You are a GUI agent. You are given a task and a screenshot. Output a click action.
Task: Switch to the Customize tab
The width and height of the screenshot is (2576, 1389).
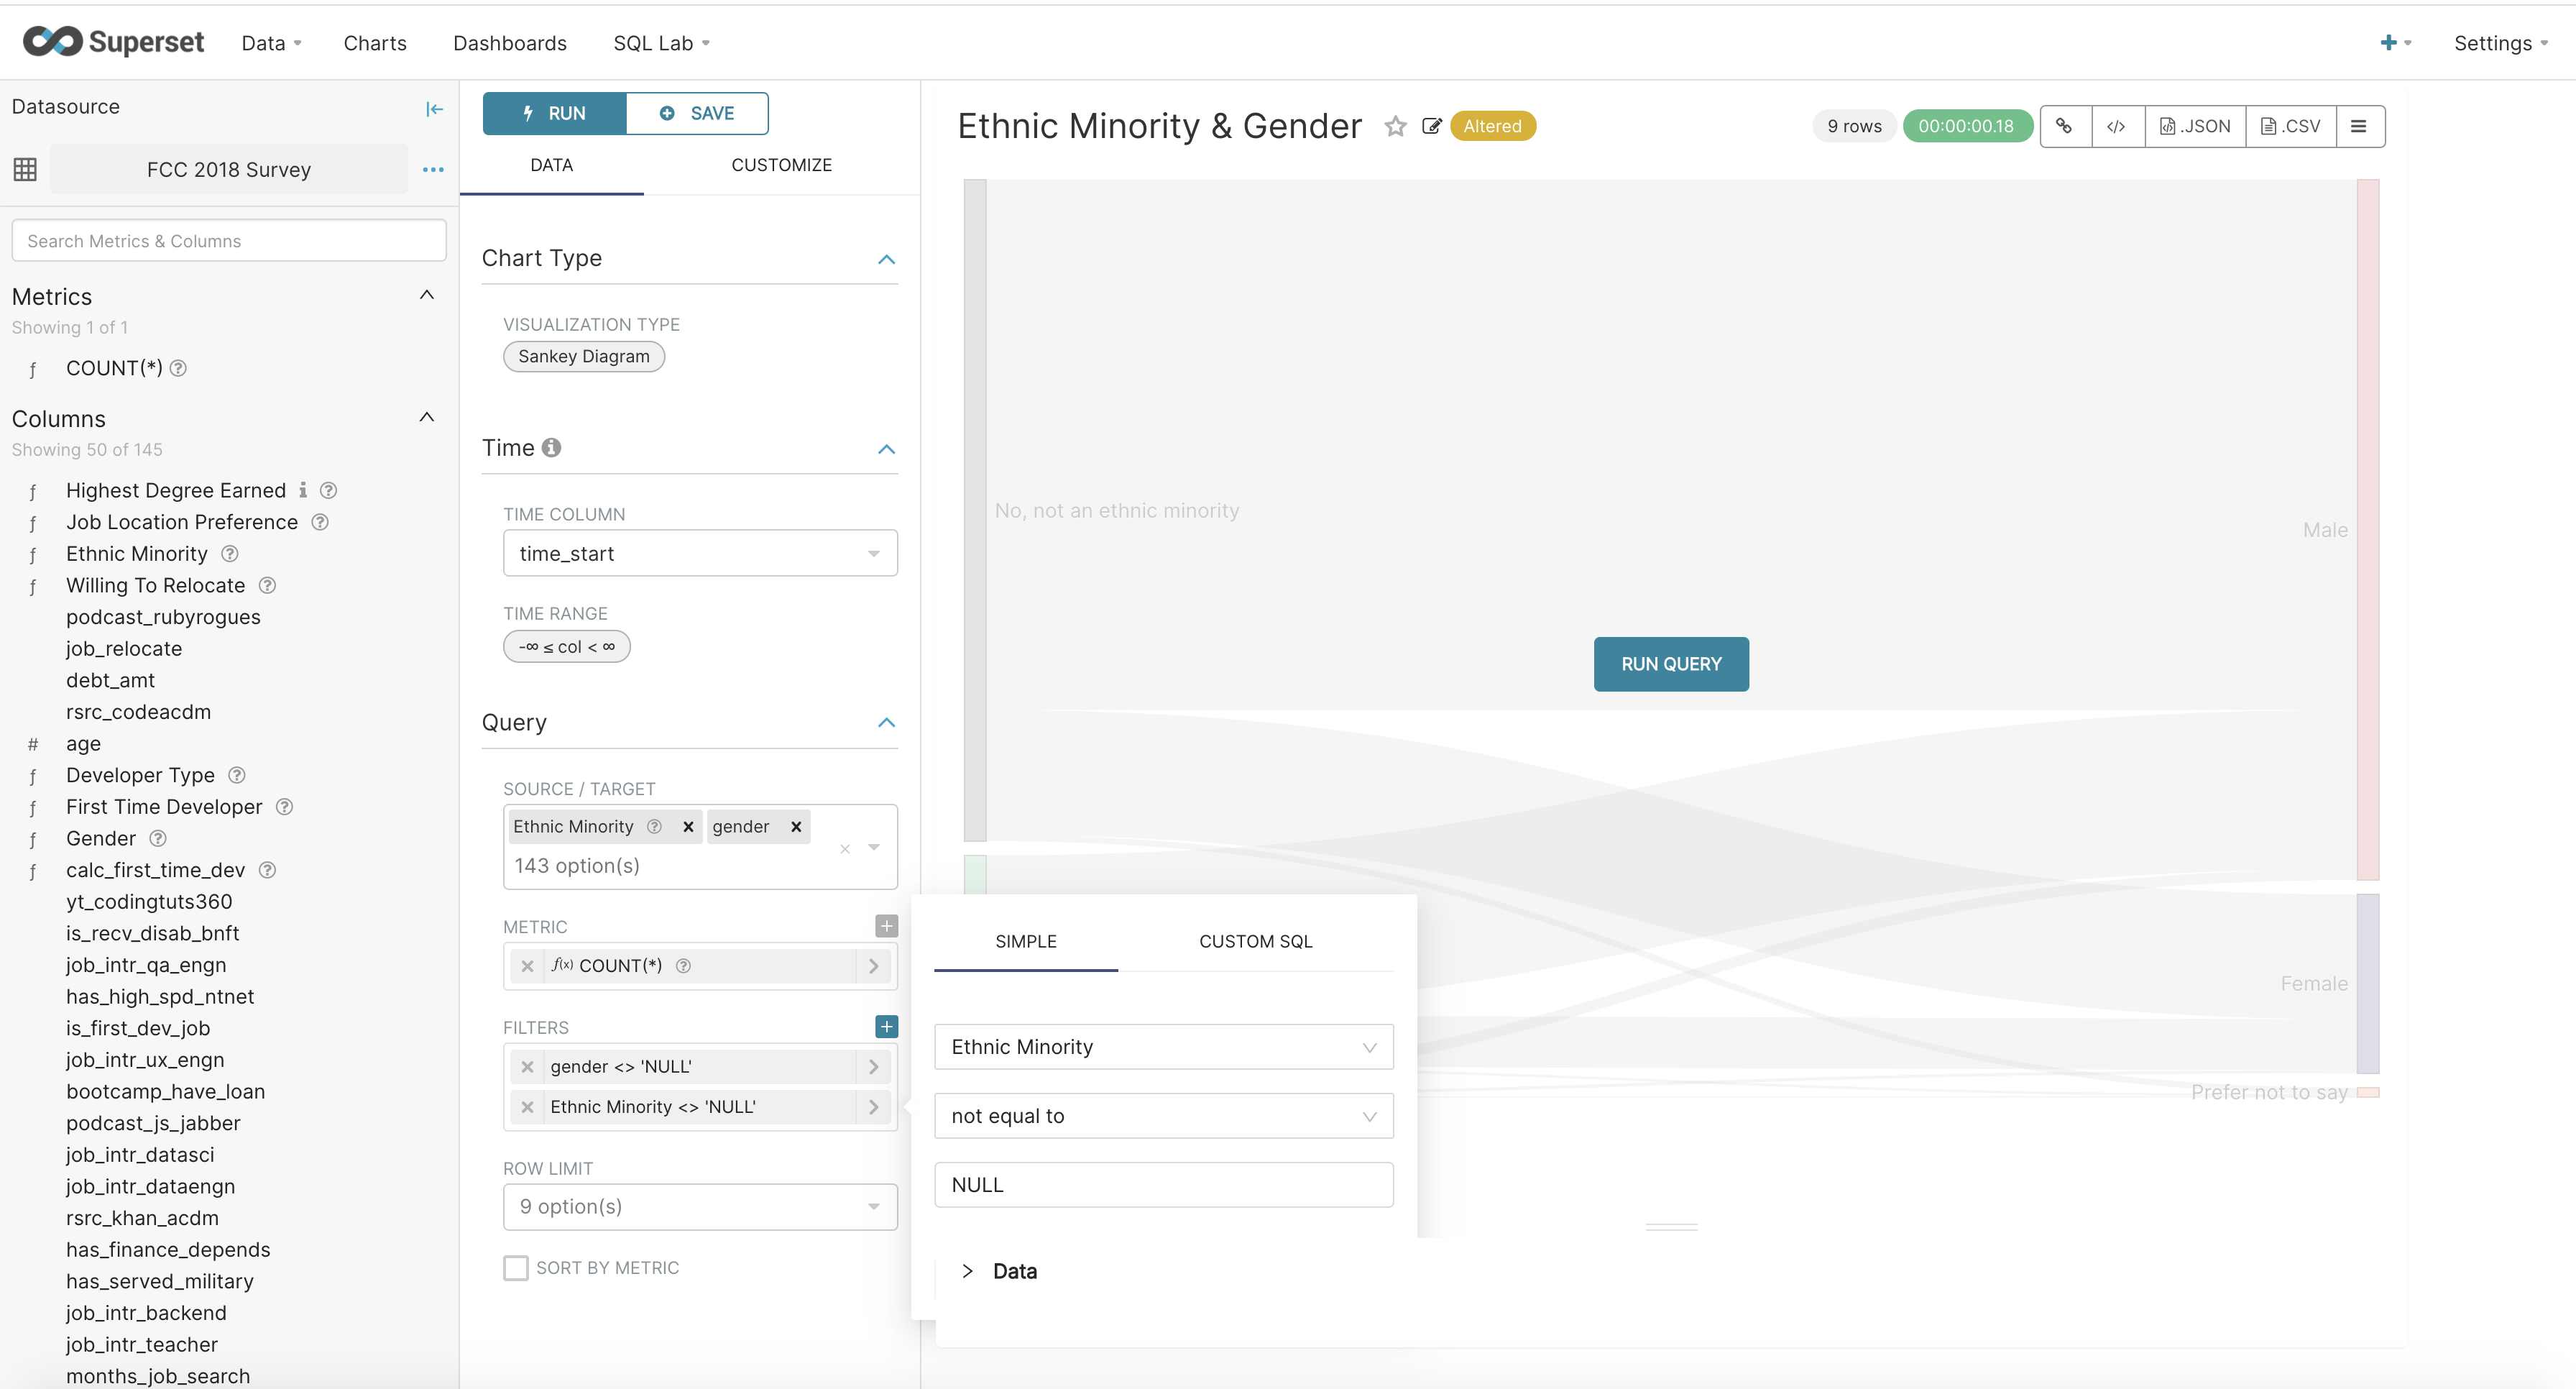coord(781,165)
